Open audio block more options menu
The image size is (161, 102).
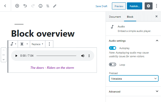tap(49, 44)
